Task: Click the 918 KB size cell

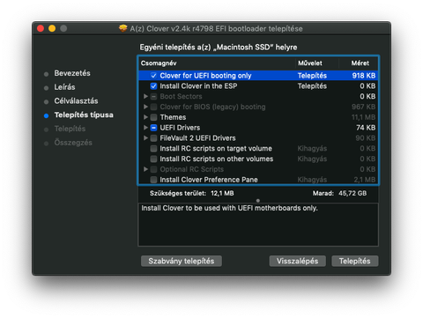Action: click(364, 76)
